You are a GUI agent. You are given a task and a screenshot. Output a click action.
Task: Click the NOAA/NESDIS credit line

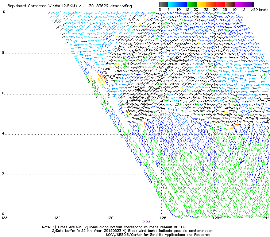pos(158,235)
